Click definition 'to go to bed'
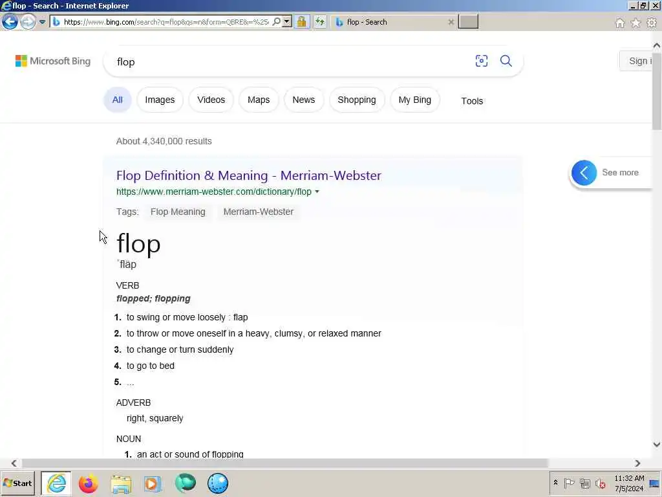The height and width of the screenshot is (497, 662). [150, 366]
